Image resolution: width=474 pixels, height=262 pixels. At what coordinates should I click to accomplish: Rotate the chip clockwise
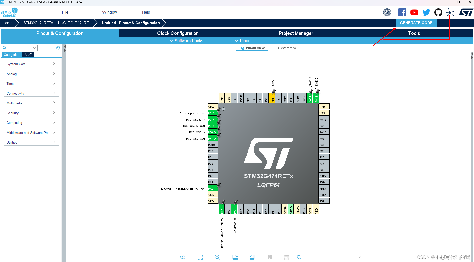[235, 257]
